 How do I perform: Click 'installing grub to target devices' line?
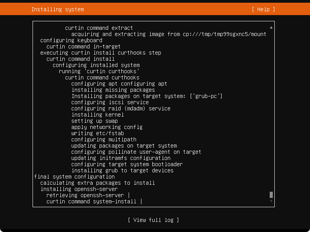point(122,170)
